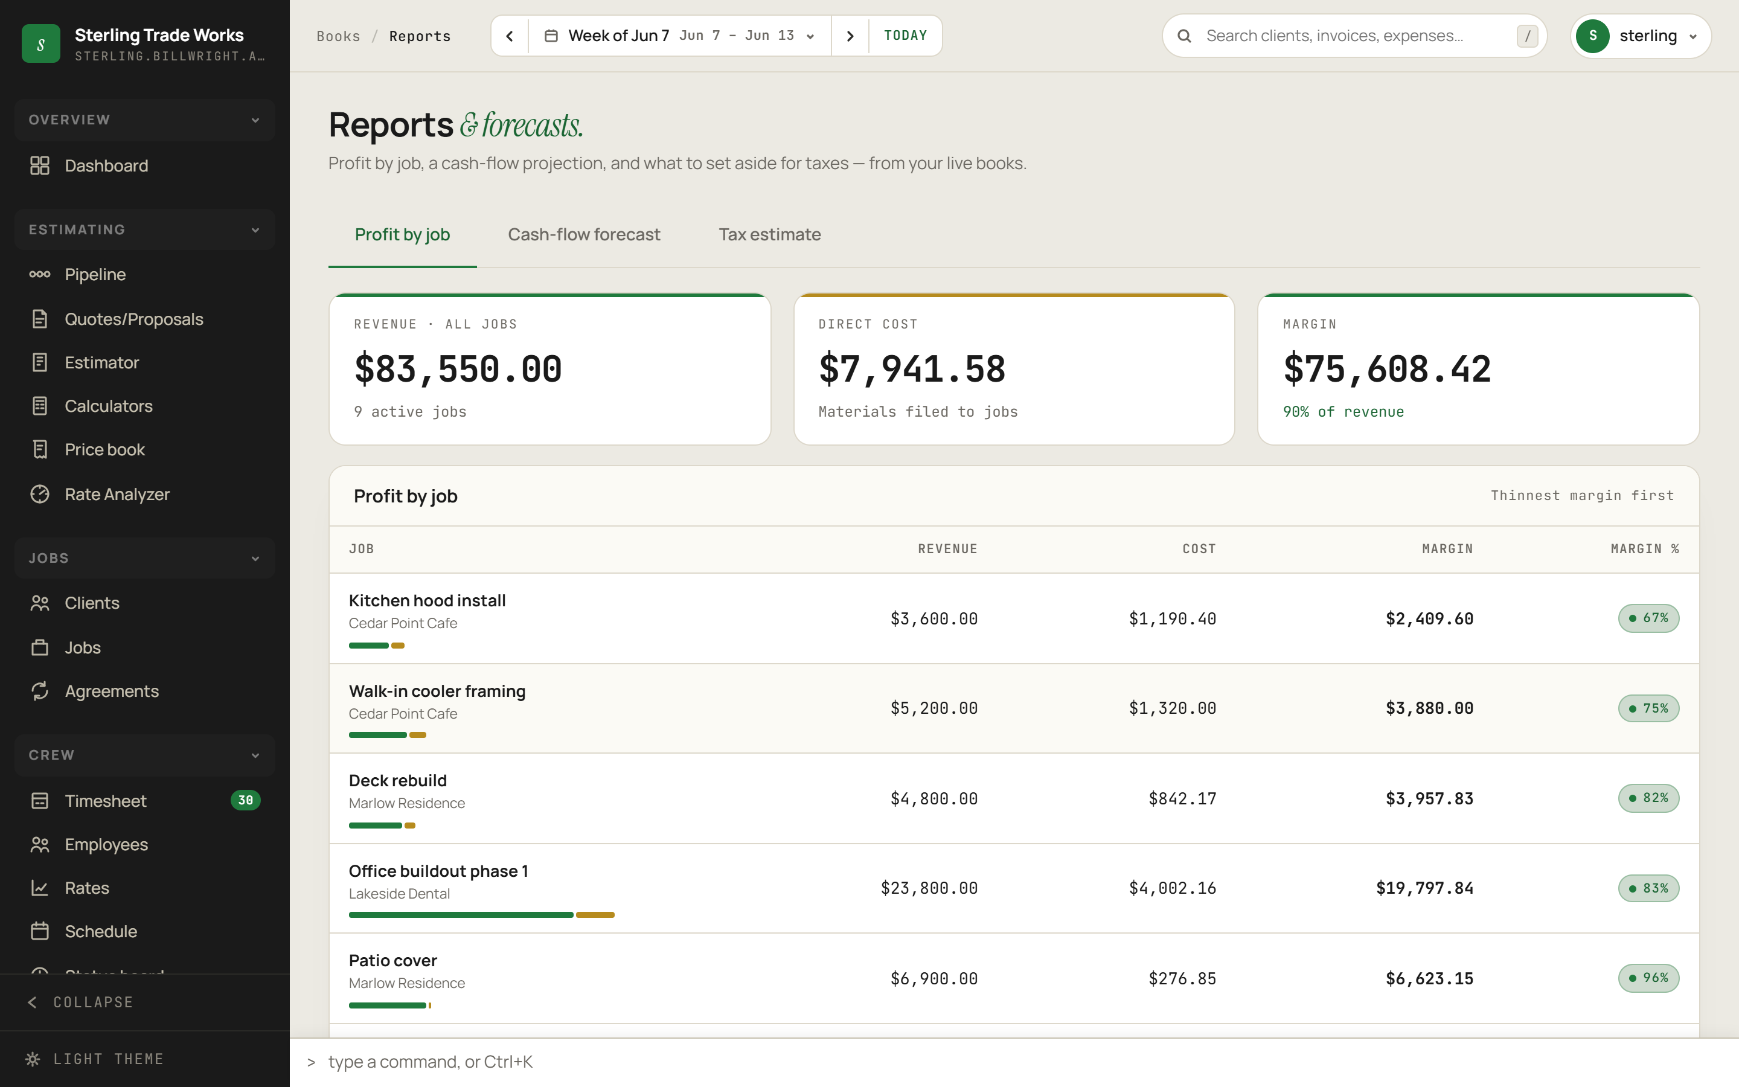This screenshot has height=1087, width=1739.
Task: Click the sterling user avatar
Action: 1593,36
